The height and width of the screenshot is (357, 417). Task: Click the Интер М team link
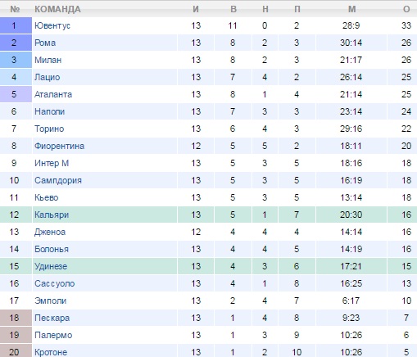coord(52,163)
